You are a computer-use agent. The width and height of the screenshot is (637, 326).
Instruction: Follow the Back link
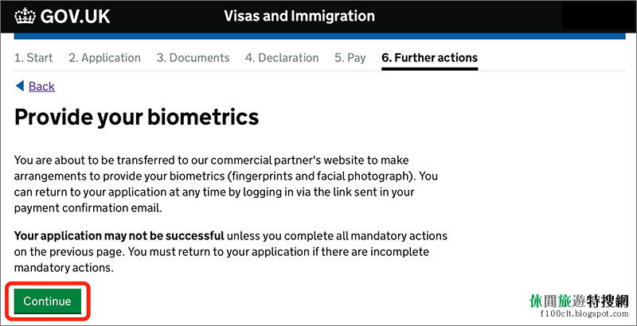click(x=41, y=86)
